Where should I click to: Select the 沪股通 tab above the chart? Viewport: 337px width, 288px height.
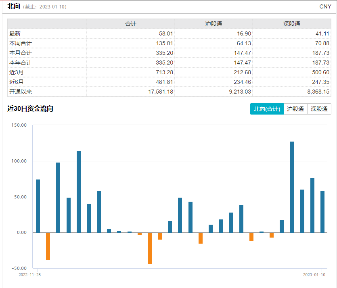tap(295, 109)
